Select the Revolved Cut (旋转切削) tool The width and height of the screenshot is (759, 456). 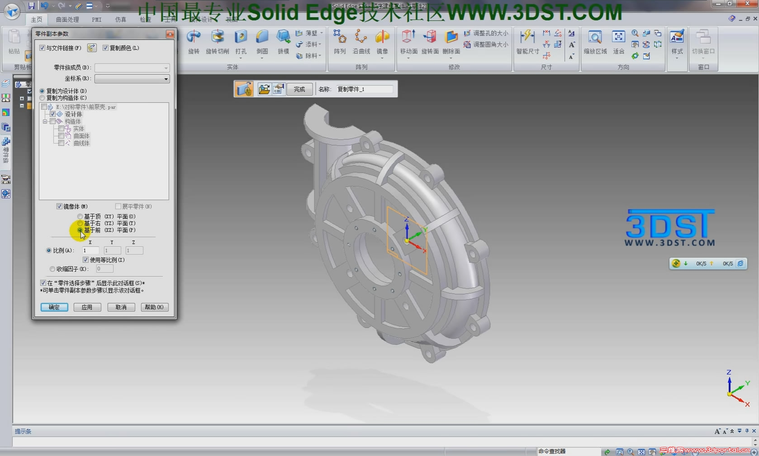(218, 43)
